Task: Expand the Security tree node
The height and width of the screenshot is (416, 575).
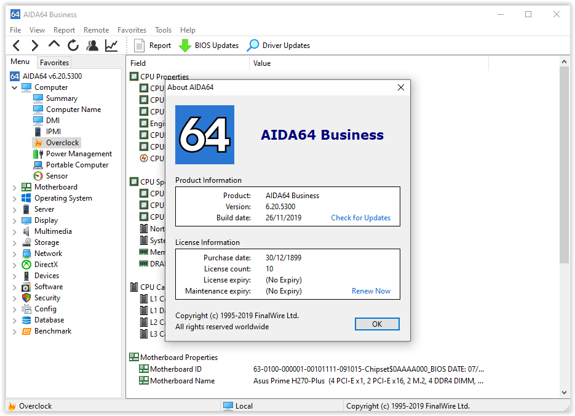Action: [15, 298]
